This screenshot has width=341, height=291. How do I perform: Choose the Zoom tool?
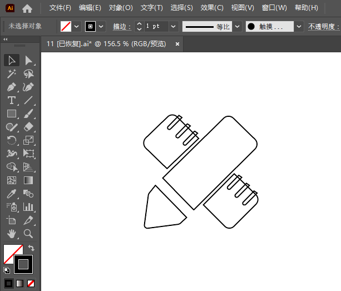(x=29, y=234)
